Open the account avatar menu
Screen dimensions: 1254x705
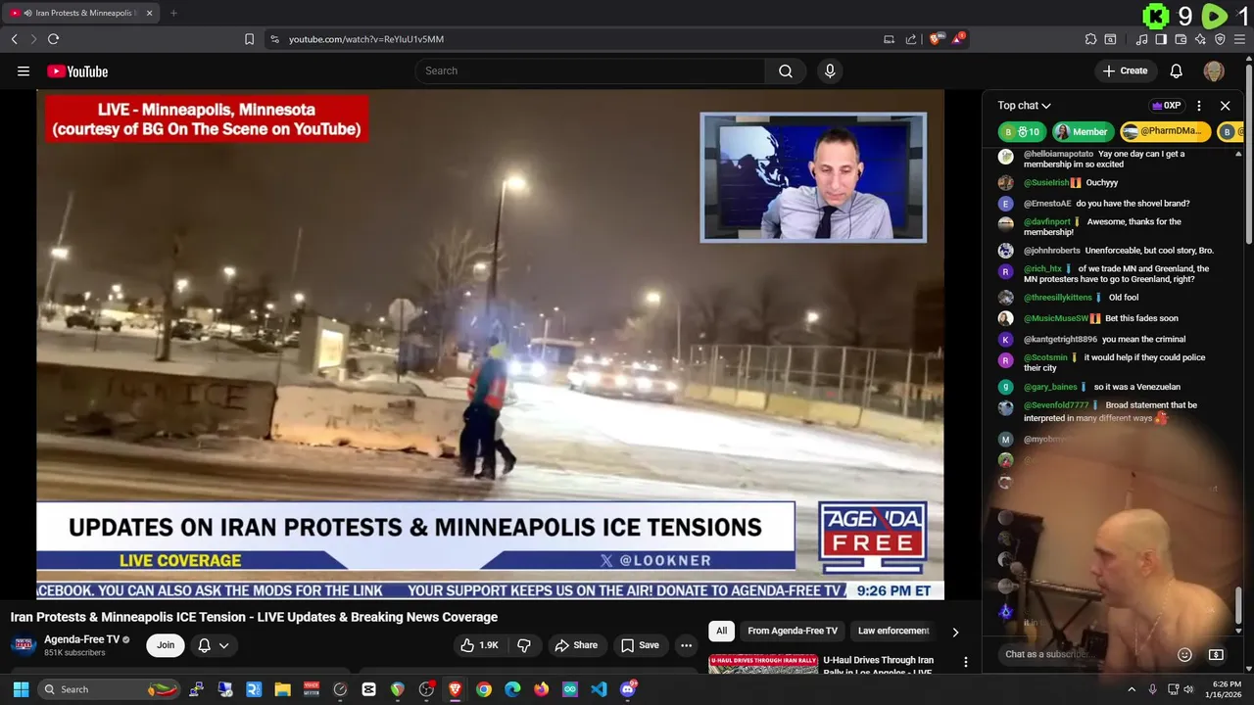pyautogui.click(x=1214, y=70)
